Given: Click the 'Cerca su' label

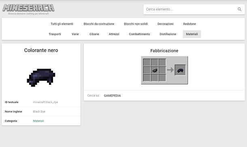Looking at the screenshot, I should point(93,95).
